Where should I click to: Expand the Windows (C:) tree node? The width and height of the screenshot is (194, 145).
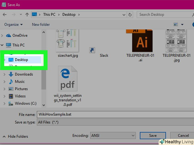pyautogui.click(x=5, y=104)
